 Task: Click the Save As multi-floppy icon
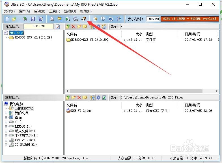(x=41, y=19)
